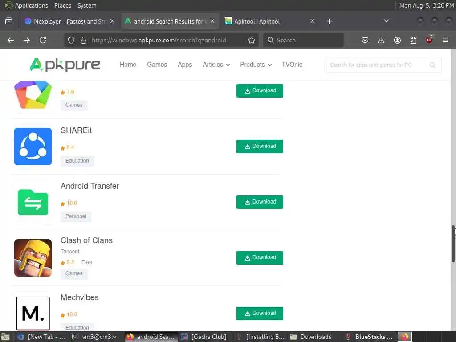List all tabs with chevron
Image resolution: width=456 pixels, height=342 pixels.
(387, 21)
